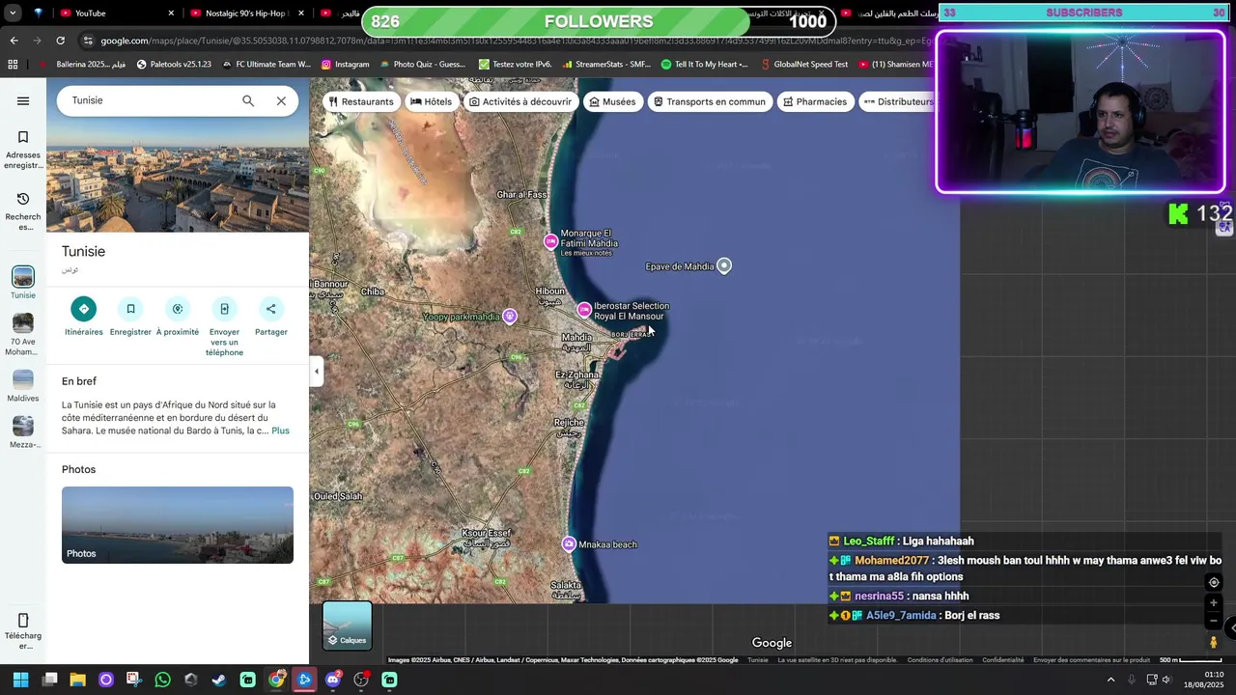Click the Partager share button
1236x695 pixels.
point(271,317)
